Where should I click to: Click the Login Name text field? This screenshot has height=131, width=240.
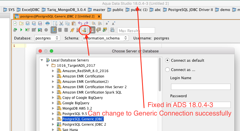(201, 87)
